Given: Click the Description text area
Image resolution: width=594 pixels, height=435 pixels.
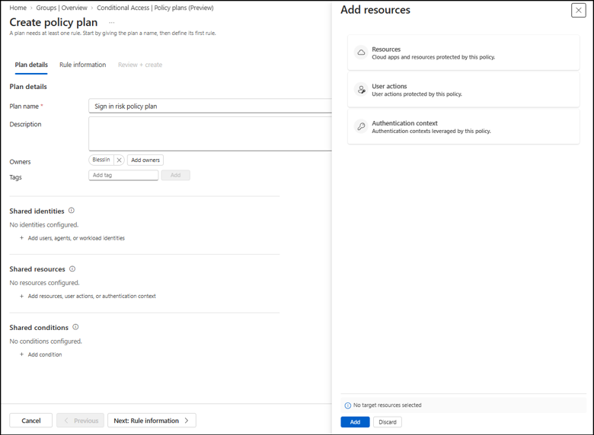Looking at the screenshot, I should 210,134.
